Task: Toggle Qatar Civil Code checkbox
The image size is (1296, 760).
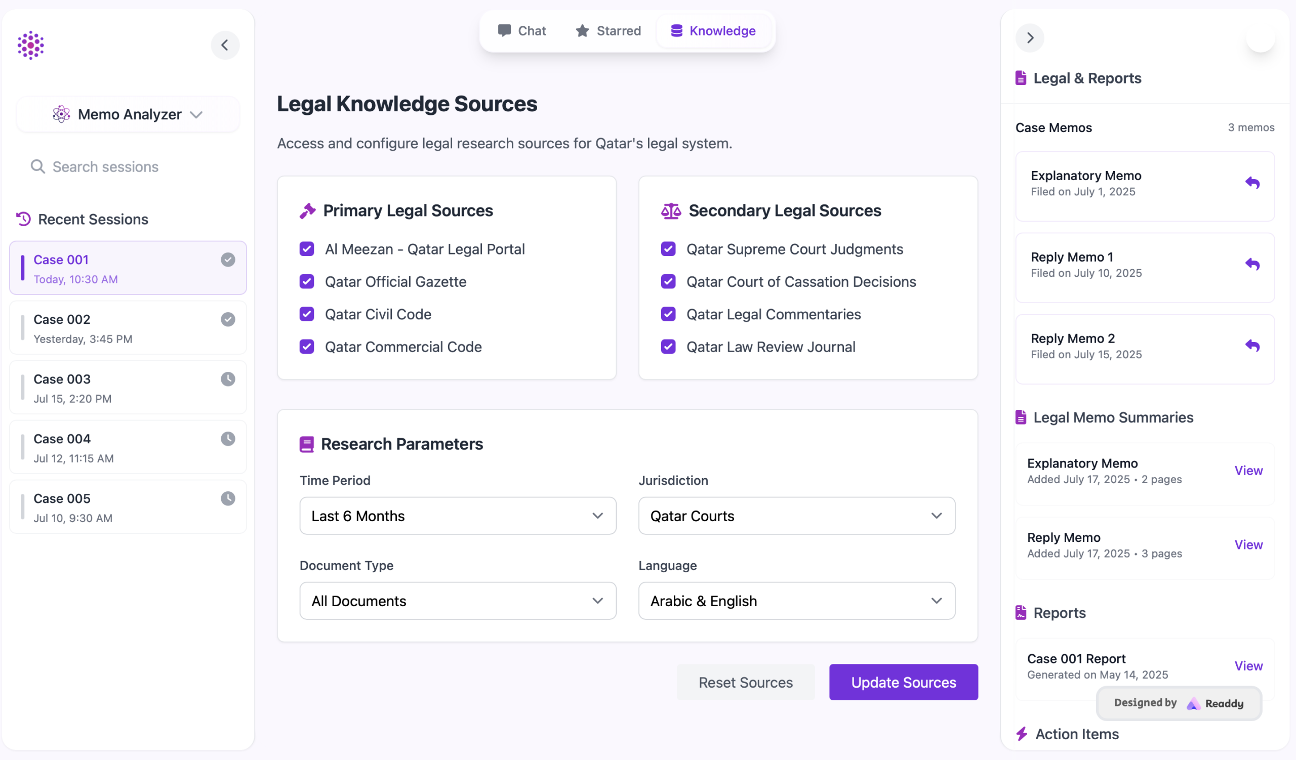Action: coord(307,315)
